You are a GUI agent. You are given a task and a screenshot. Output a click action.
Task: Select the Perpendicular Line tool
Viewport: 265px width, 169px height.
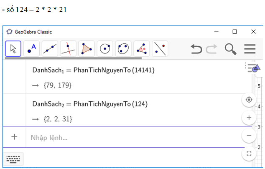tap(68, 49)
